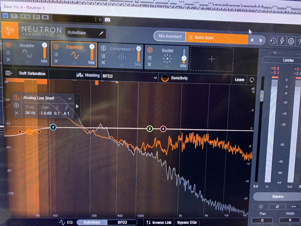Image resolution: width=301 pixels, height=226 pixels.
Task: Click the 54 Hz frequency value
Action: [31, 113]
